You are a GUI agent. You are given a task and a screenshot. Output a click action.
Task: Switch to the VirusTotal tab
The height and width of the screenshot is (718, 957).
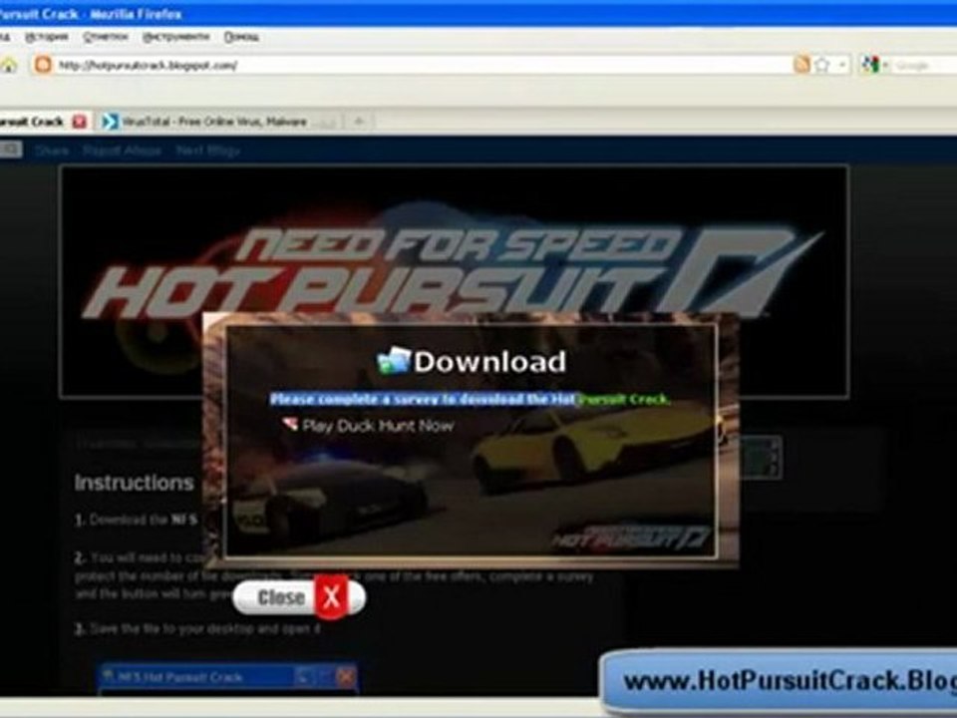[218, 122]
